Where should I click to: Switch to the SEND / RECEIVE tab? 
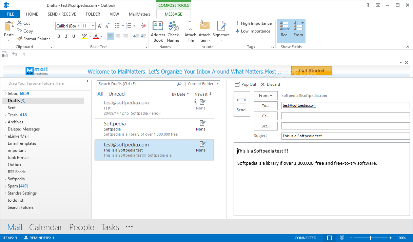pos(62,14)
